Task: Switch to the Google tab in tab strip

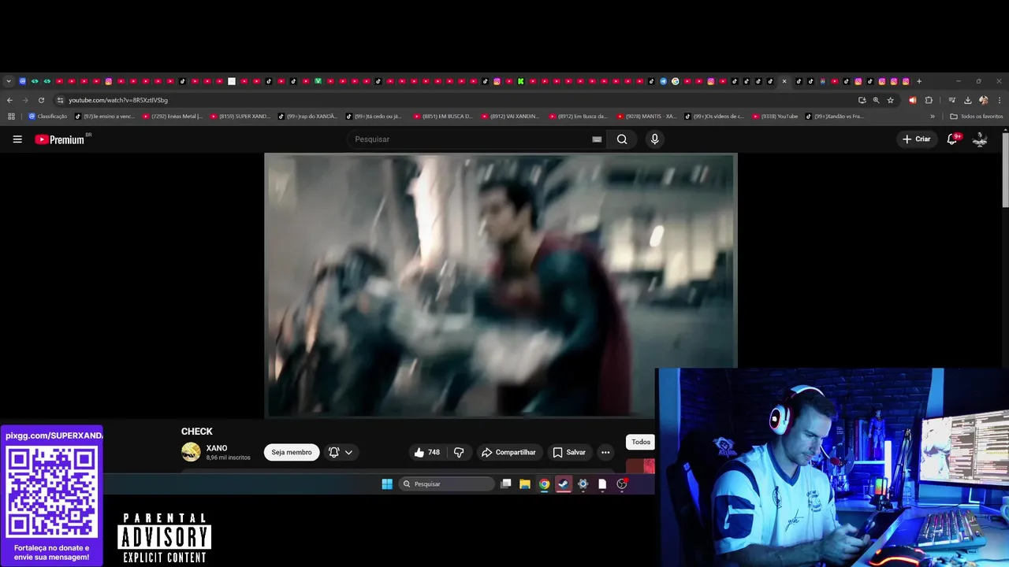Action: point(676,81)
